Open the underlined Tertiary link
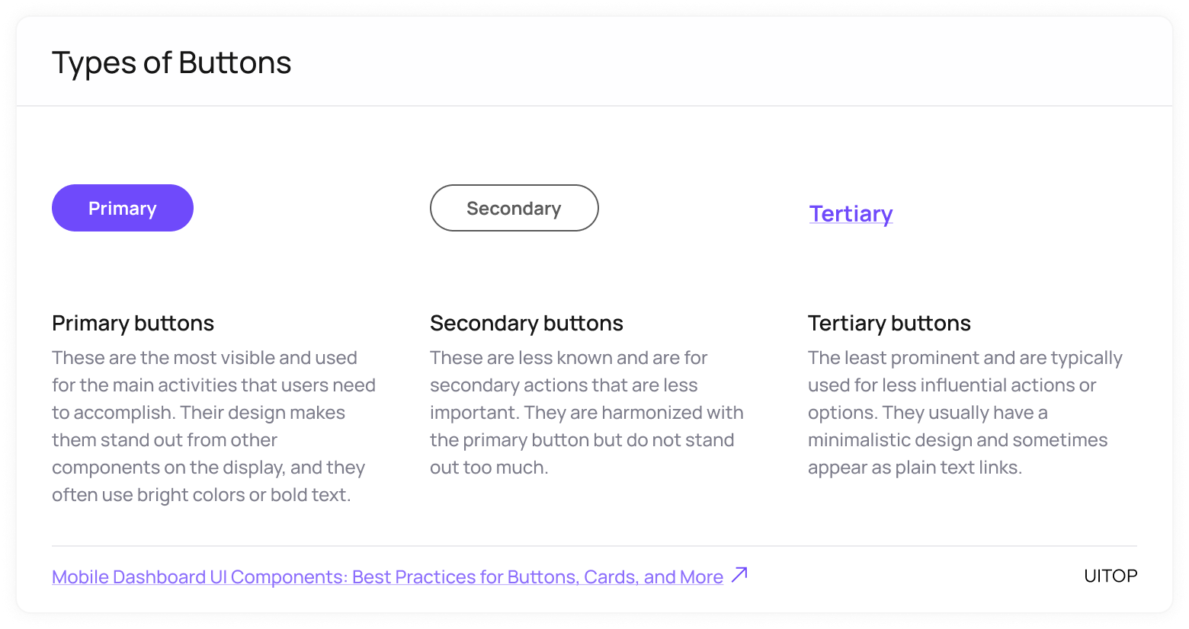 tap(851, 214)
